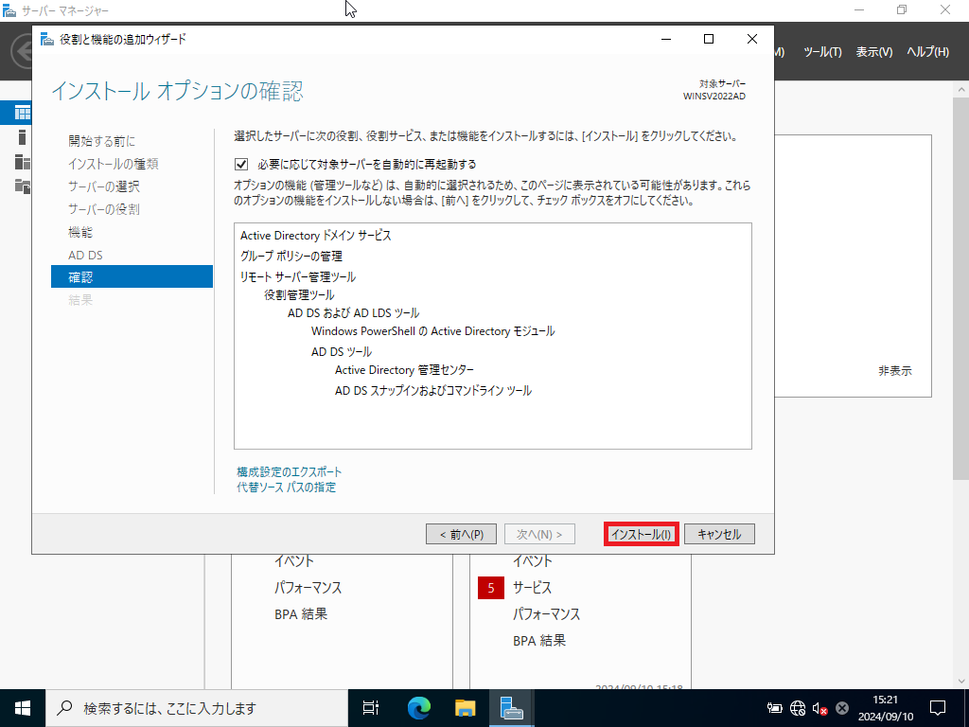
Task: Toggle automatic restart of target server checkbox
Action: 241,165
